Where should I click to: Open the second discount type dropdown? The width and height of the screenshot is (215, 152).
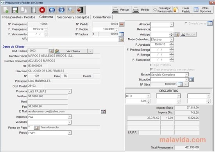point(179,96)
